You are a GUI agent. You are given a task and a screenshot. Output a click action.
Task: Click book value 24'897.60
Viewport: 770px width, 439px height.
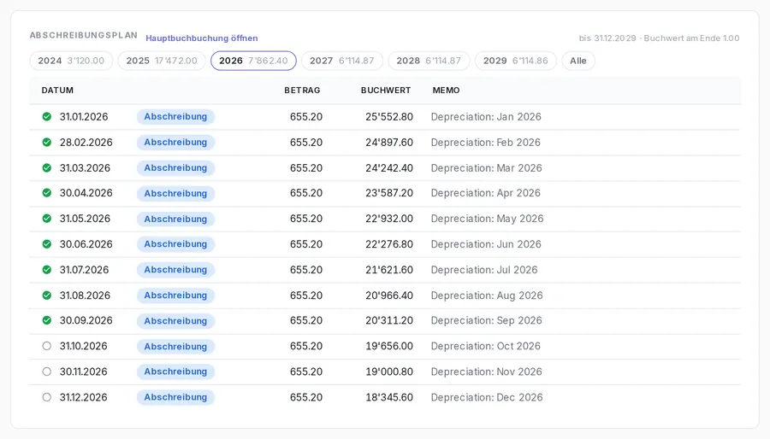pyautogui.click(x=389, y=142)
